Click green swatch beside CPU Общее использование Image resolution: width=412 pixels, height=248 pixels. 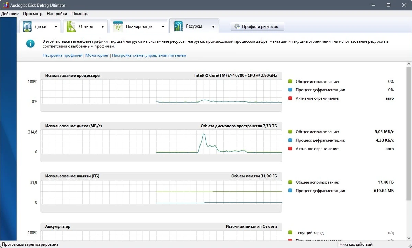click(290, 82)
